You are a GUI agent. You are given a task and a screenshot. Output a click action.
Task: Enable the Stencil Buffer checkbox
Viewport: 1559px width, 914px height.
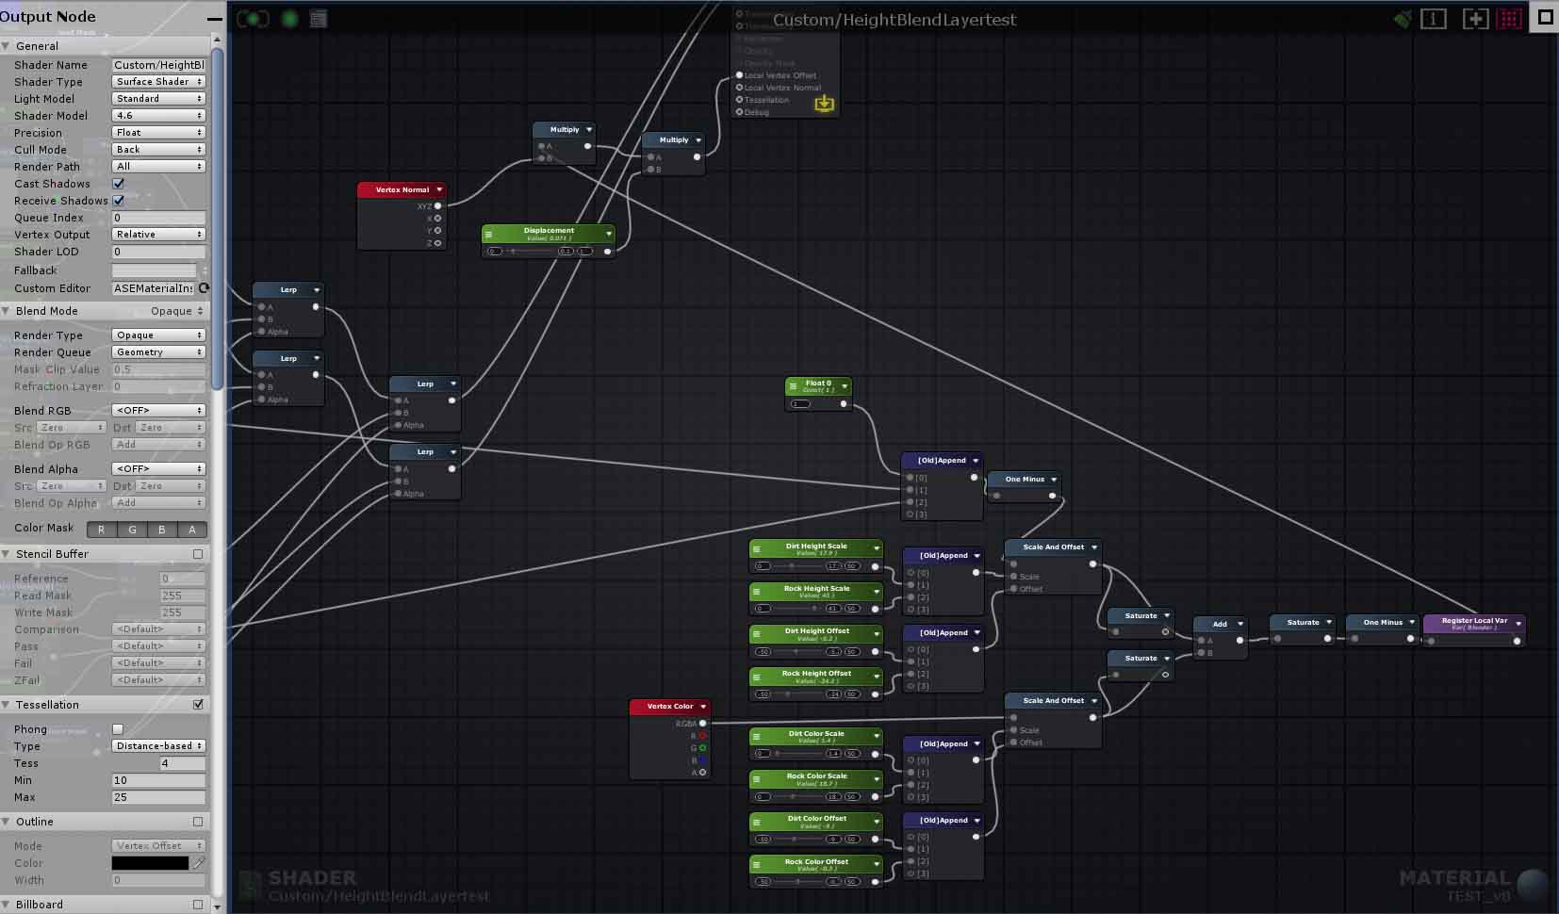pos(198,554)
